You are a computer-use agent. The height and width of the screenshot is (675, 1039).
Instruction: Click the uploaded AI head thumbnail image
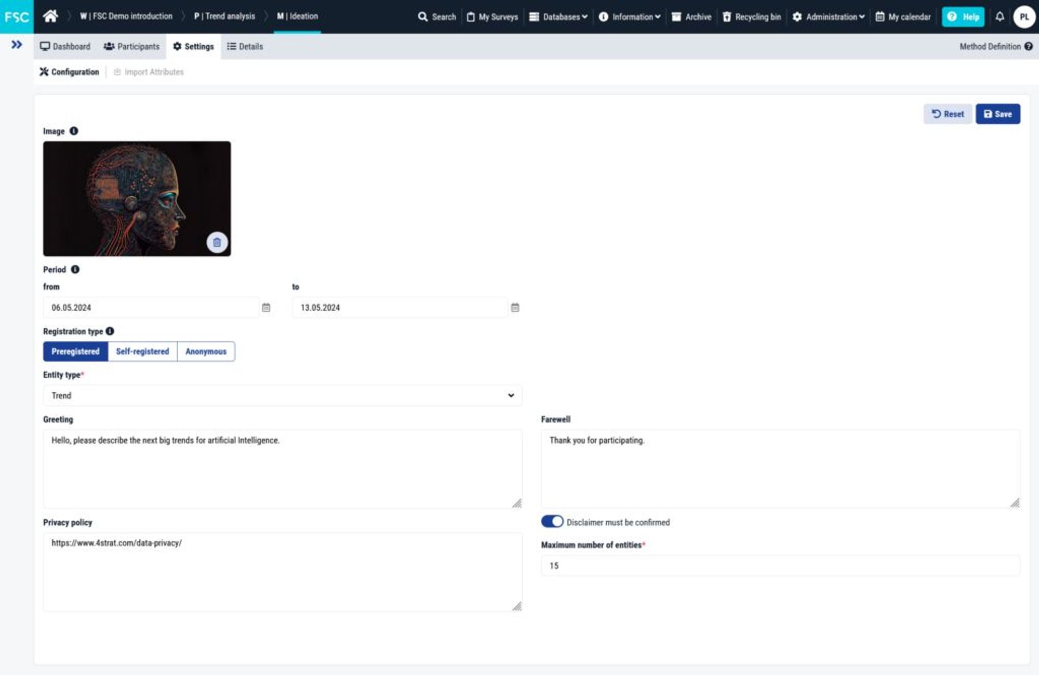[x=137, y=198]
